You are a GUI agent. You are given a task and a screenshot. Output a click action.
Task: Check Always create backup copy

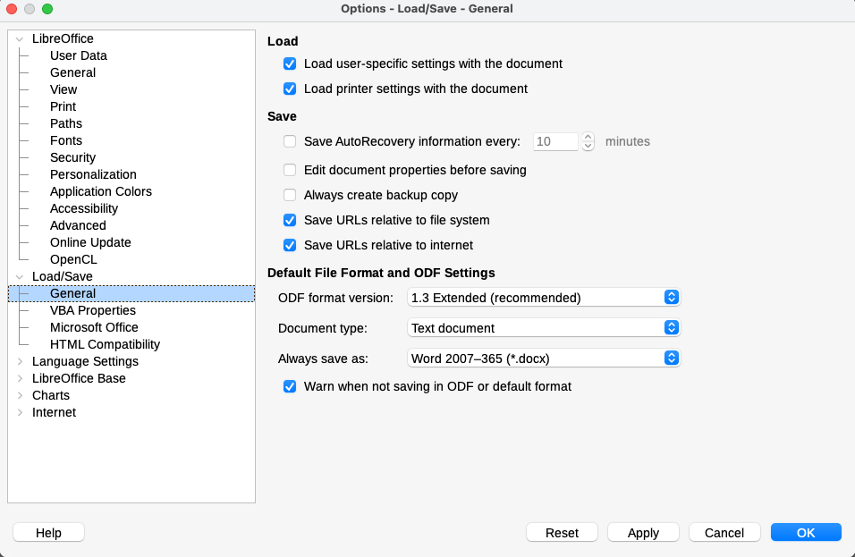(290, 195)
